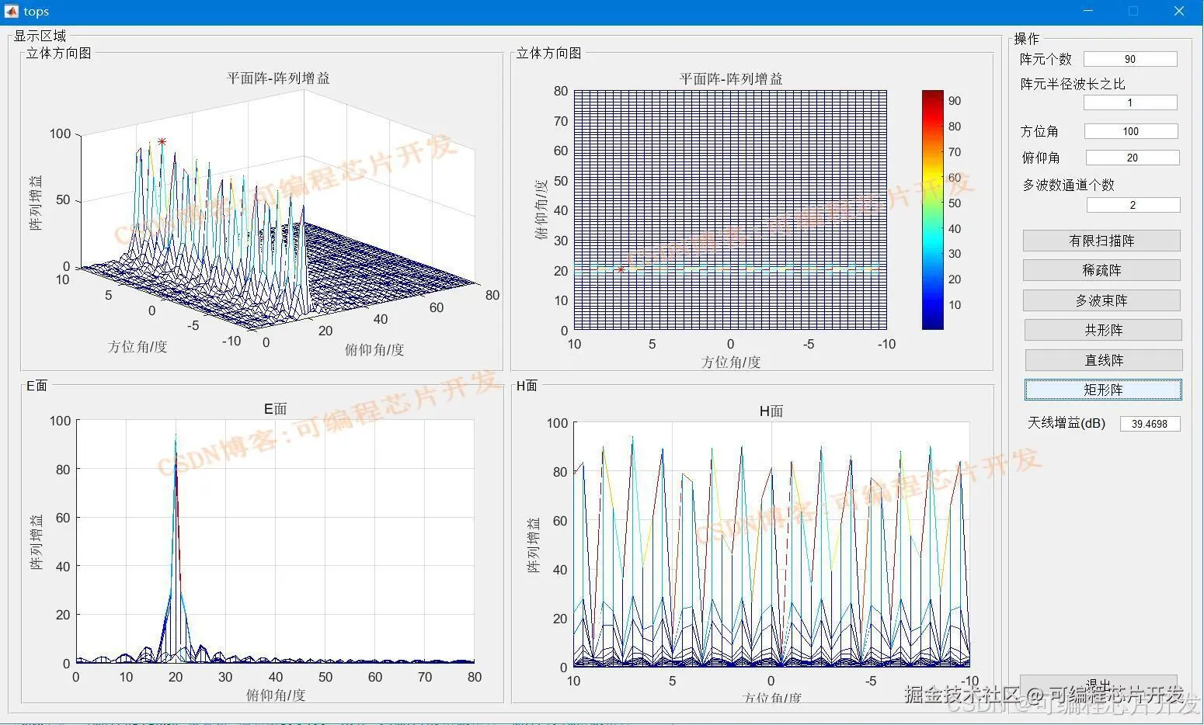Screen dimensions: 1204x725
Task: Click the 多波数通道个数 label
Action: pos(1068,185)
